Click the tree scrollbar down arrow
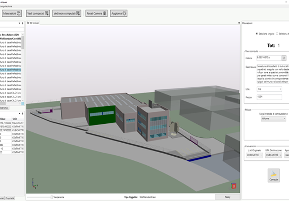This screenshot has width=289, height=201. click(x=23, y=100)
